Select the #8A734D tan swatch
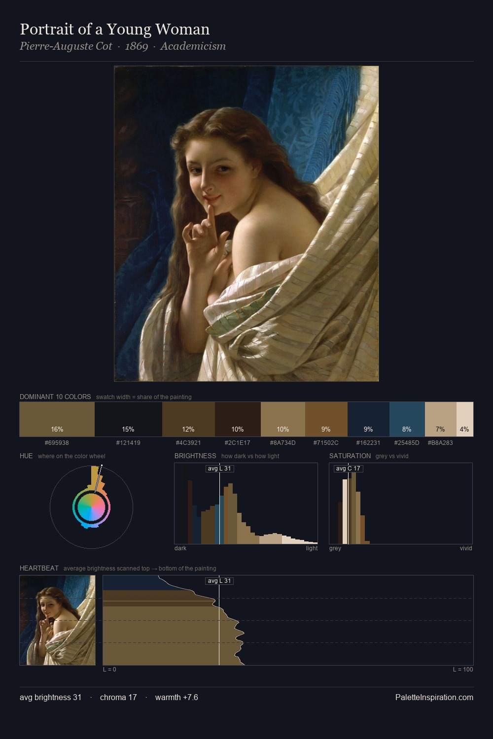This screenshot has width=493, height=739. [x=283, y=419]
